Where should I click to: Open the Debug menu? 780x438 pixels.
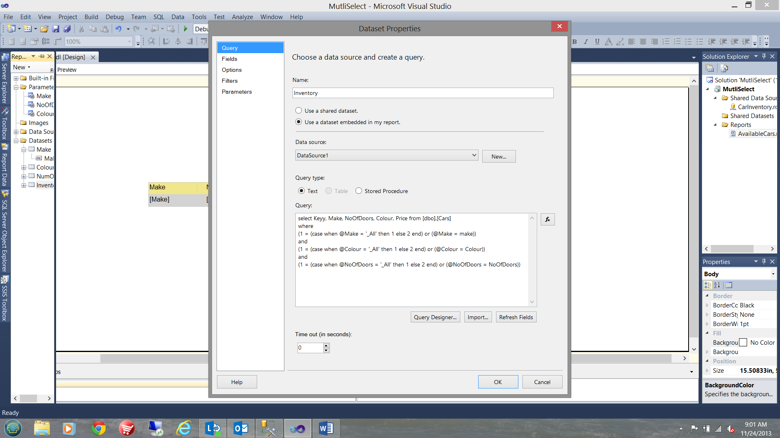114,17
